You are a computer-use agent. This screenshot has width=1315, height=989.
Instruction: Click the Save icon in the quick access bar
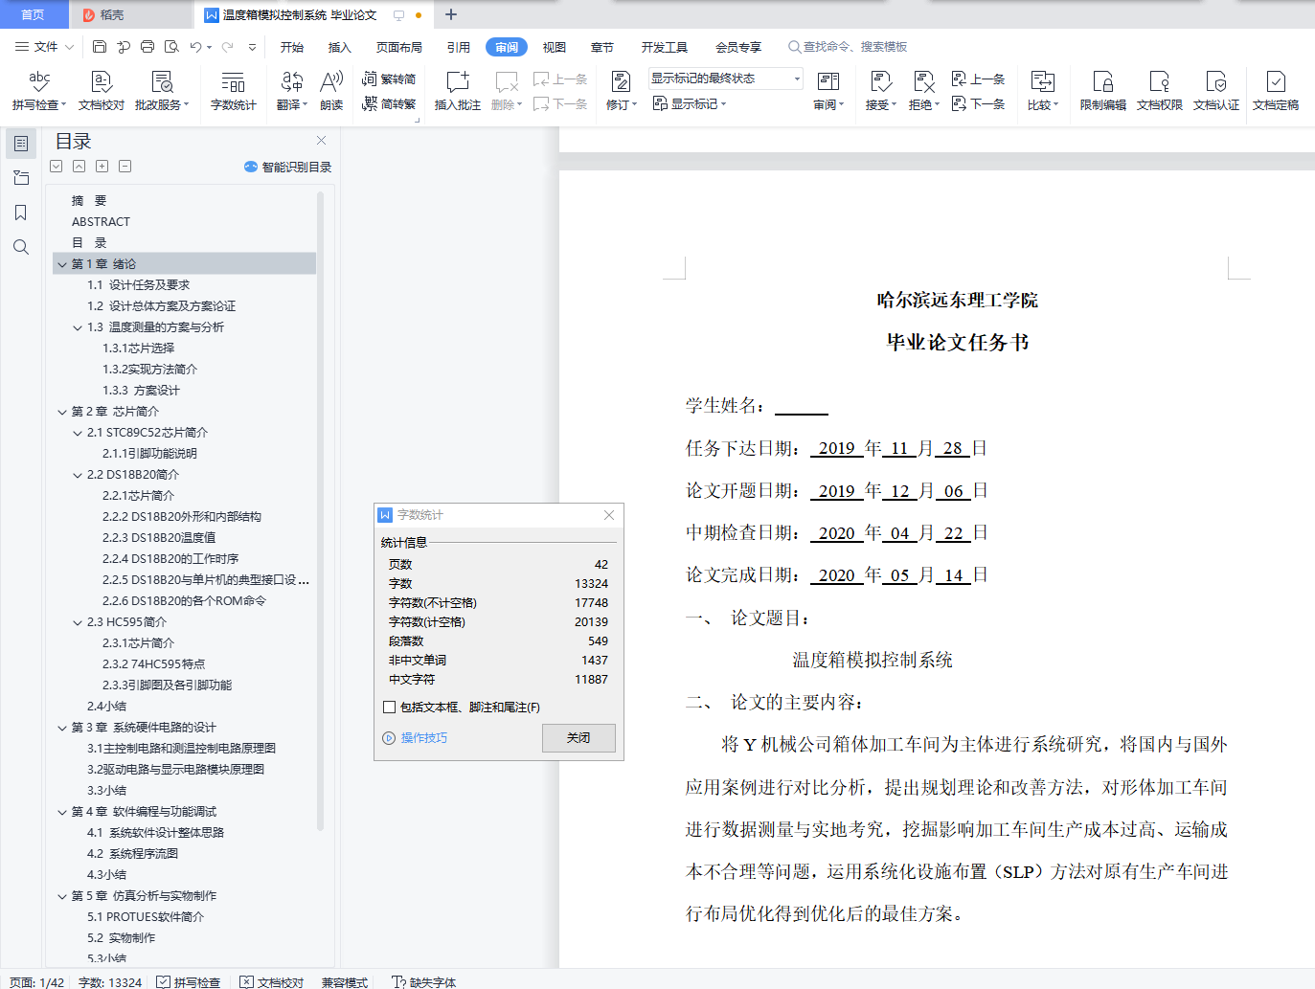coord(100,46)
